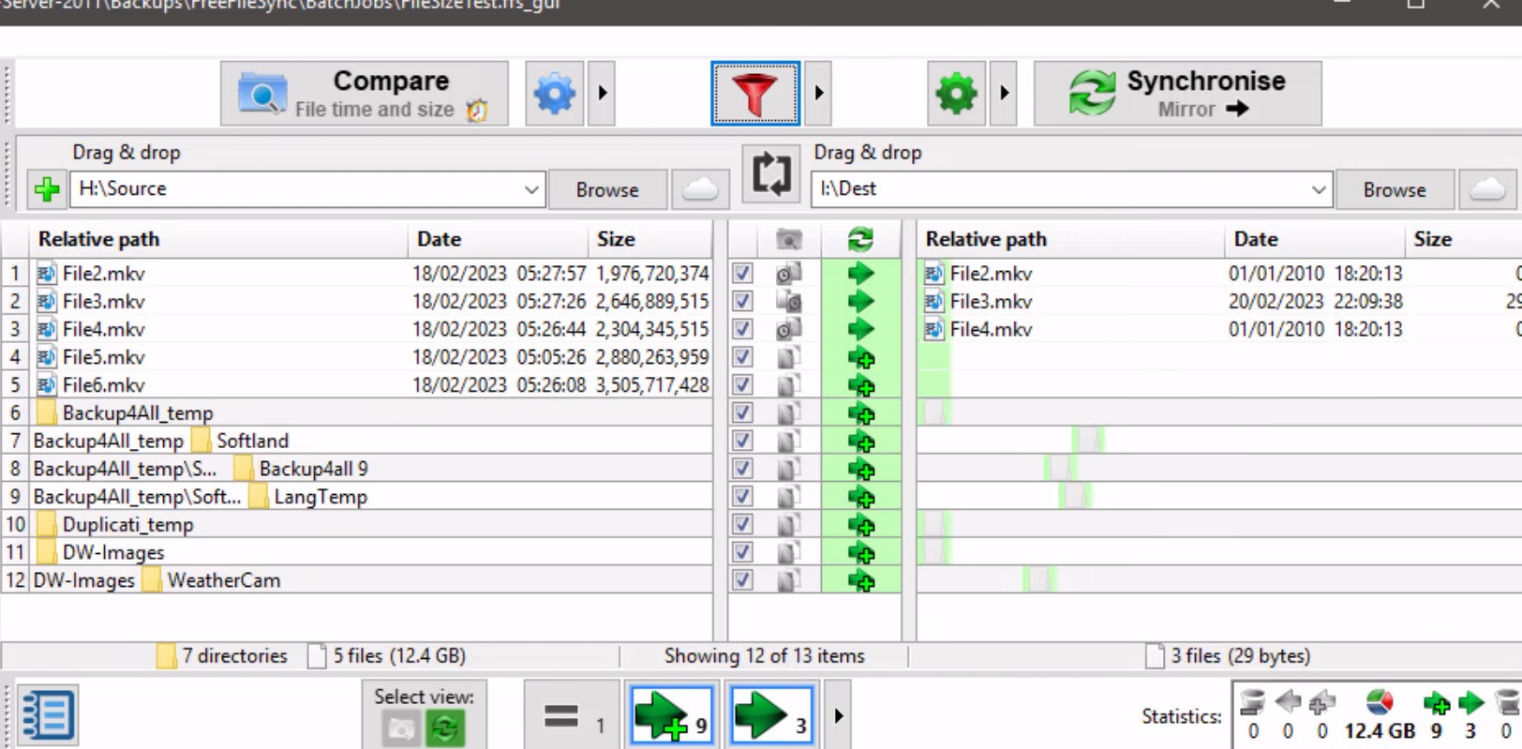Screen dimensions: 1522x749
Task: Uncheck the Duplicati_temp row checkbox
Action: 742,525
